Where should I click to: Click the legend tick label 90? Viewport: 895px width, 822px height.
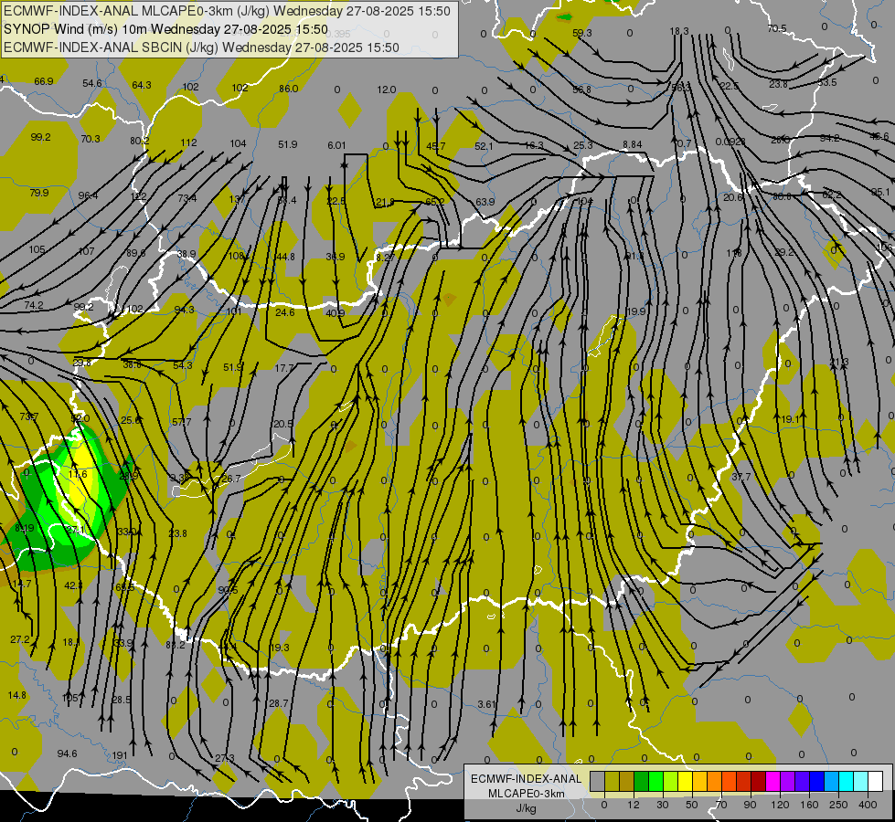[750, 805]
